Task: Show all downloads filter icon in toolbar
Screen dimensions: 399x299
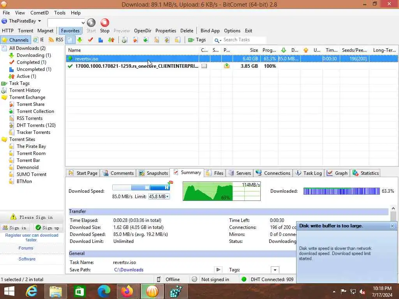Action: coord(70,40)
